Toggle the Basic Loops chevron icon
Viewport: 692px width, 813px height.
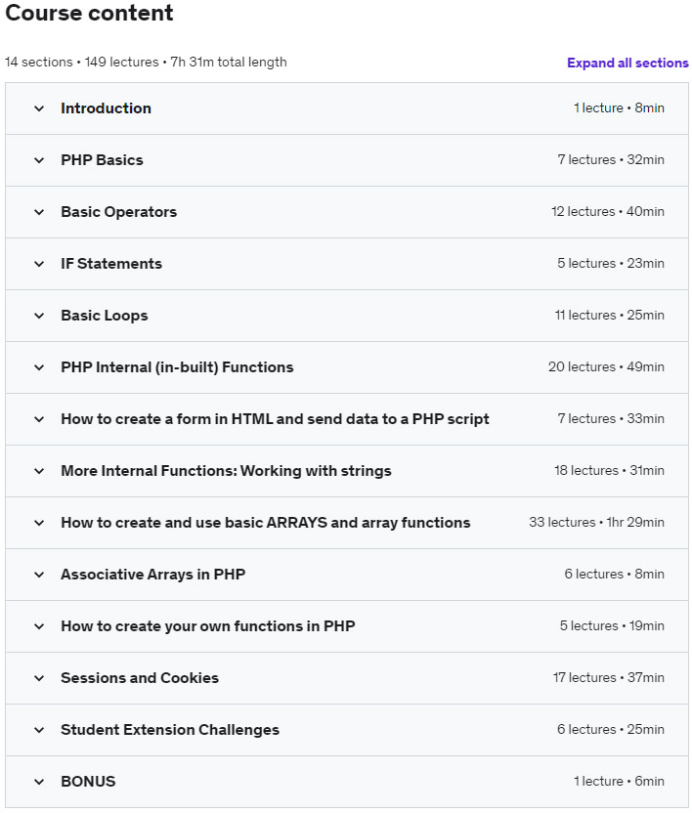click(x=39, y=316)
